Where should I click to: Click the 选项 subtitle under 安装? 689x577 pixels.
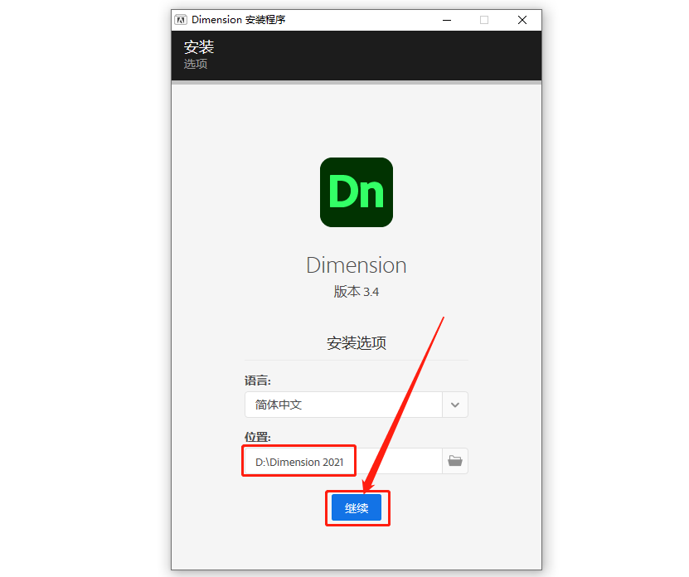tap(195, 63)
